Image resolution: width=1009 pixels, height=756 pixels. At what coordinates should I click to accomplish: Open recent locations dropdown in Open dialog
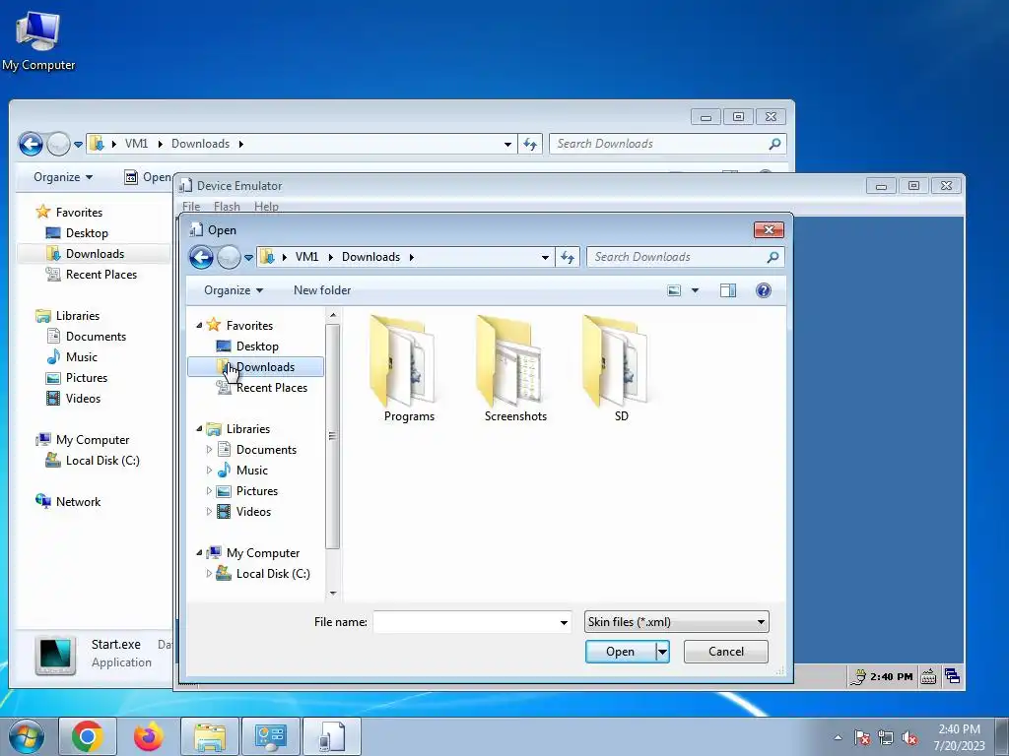(x=249, y=258)
